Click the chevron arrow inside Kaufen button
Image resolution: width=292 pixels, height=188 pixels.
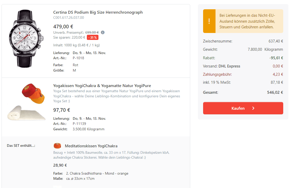(253, 108)
